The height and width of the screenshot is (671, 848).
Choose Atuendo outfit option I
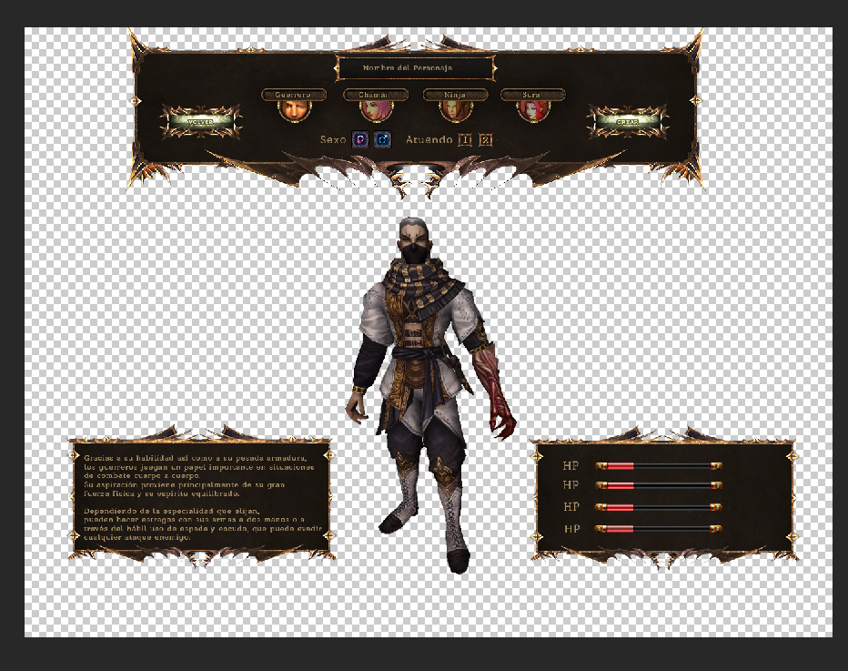pyautogui.click(x=465, y=139)
